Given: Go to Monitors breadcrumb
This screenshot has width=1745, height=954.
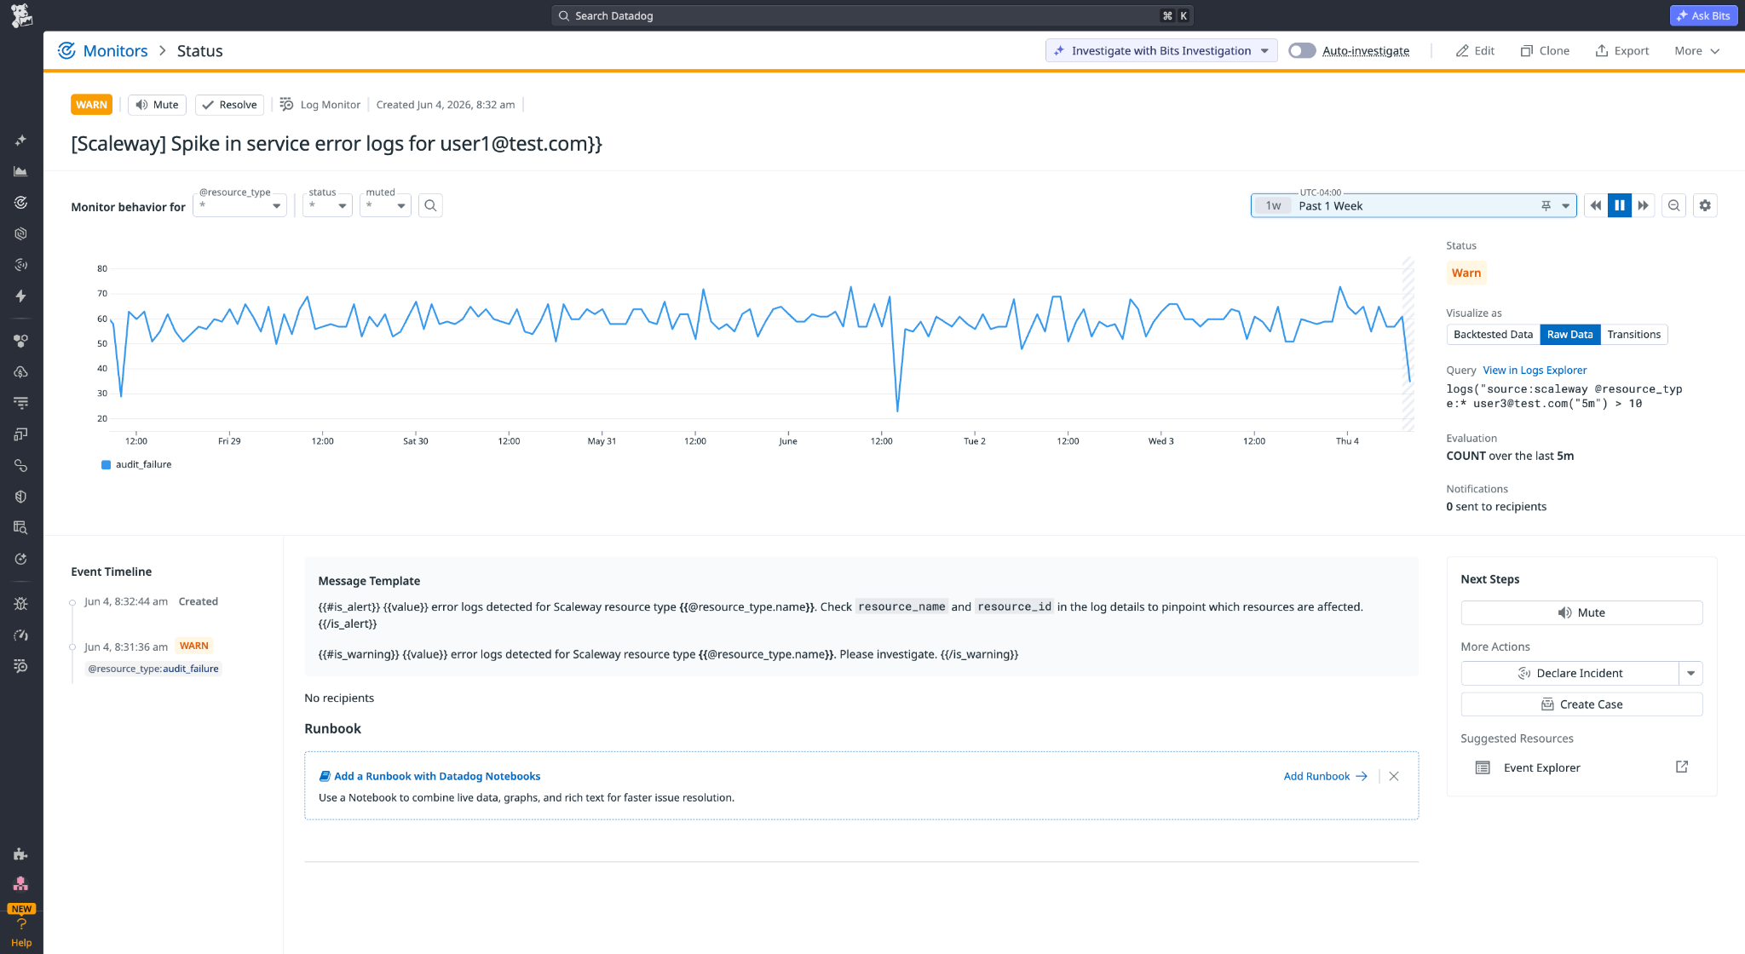Looking at the screenshot, I should click(x=115, y=51).
